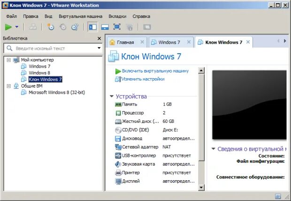Screen dimensions: 291x201
Task: Click the Ctrl+Alt+Del send toolbar icon
Action: 33,27
